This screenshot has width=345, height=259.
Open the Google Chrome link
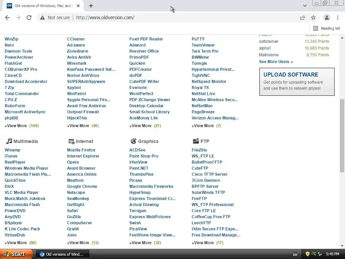(x=82, y=186)
